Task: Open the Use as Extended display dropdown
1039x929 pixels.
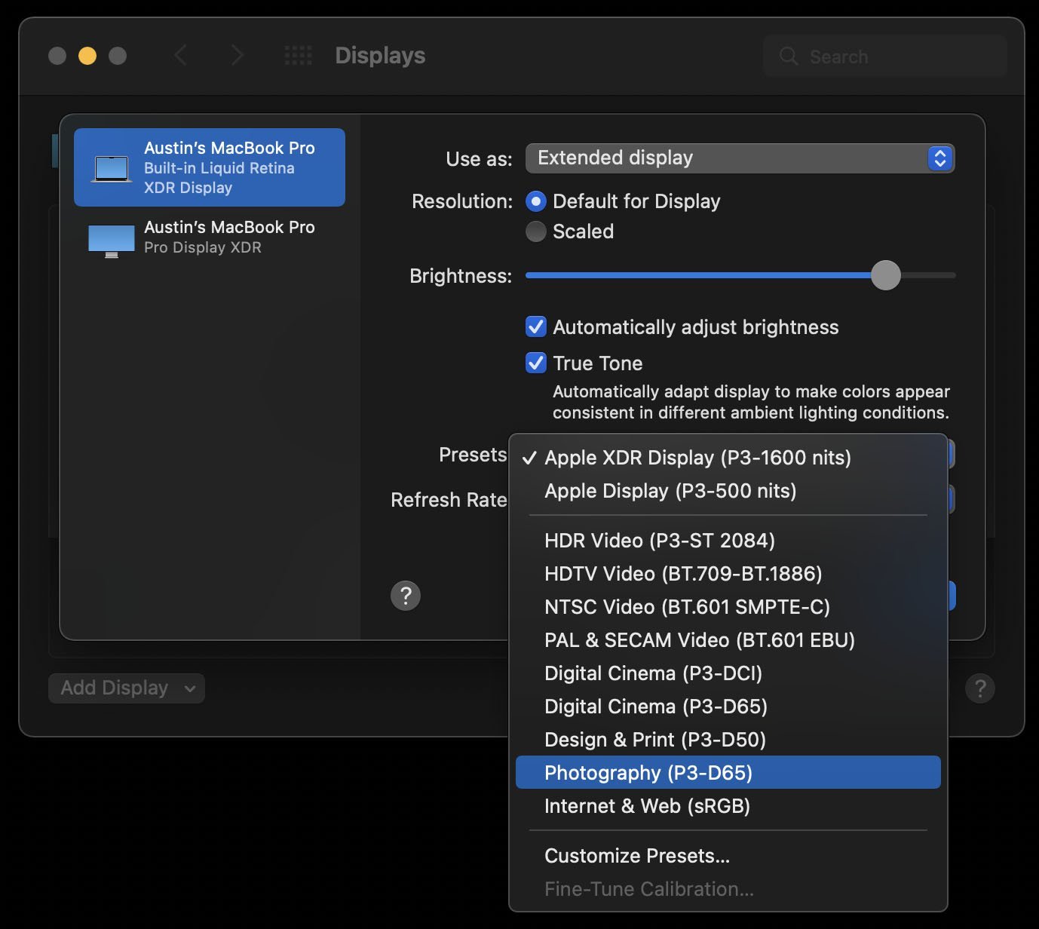Action: (740, 158)
